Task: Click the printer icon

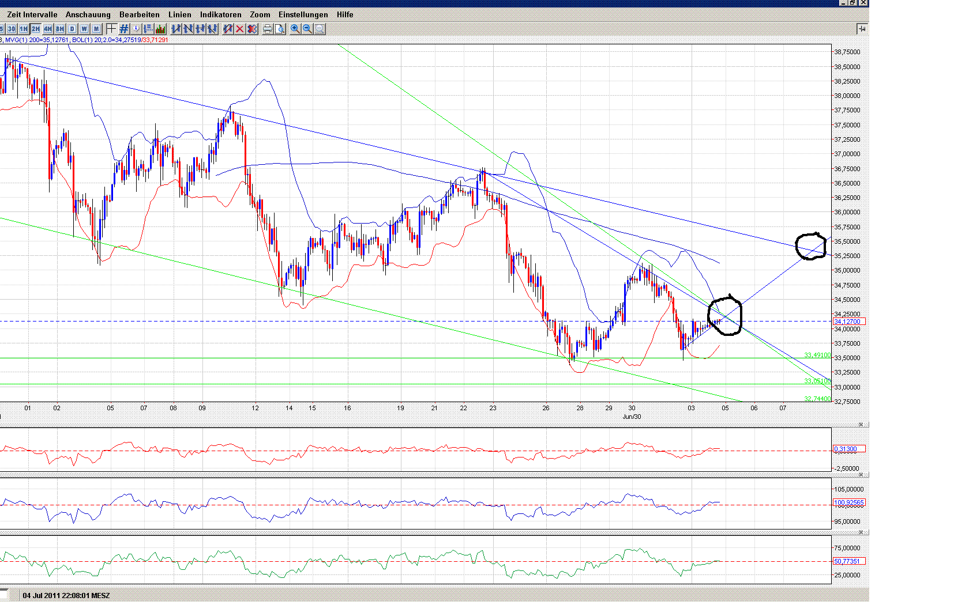Action: [268, 29]
